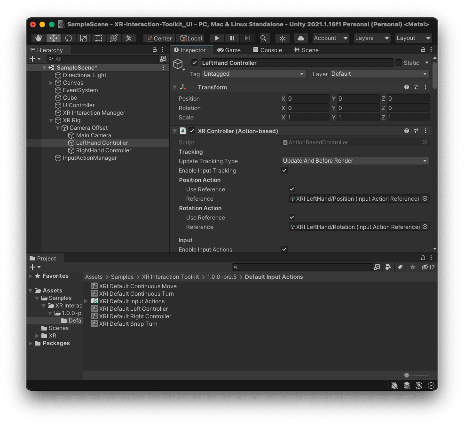Toggle the Static checkbox
Screen dimensions: 464x425
[399, 63]
